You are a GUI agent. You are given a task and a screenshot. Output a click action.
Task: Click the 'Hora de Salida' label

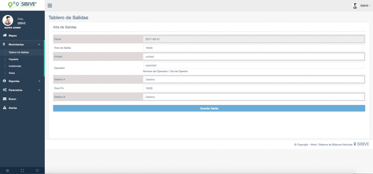[62, 48]
